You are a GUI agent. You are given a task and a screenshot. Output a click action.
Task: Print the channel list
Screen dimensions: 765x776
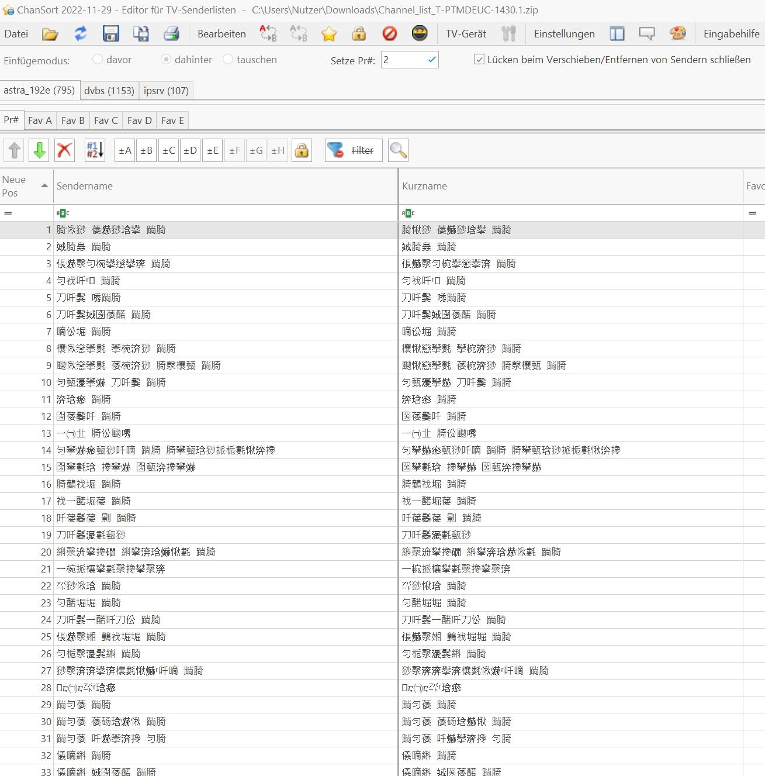pyautogui.click(x=171, y=34)
